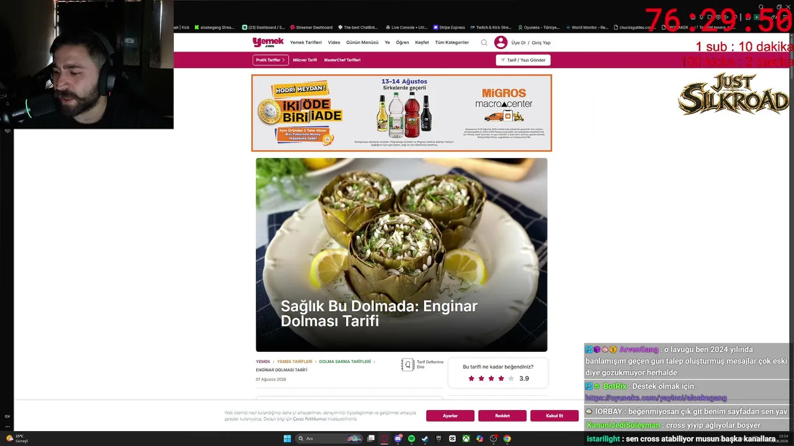The height and width of the screenshot is (446, 794).
Task: Open Copilot from the taskbar
Action: [x=480, y=439]
